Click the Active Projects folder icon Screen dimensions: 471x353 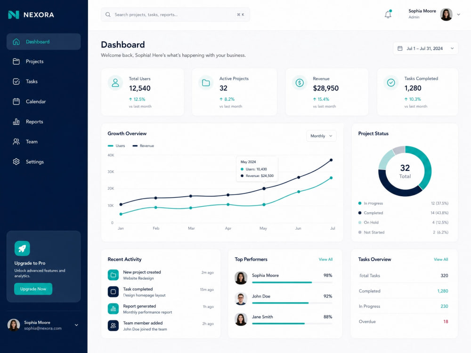(206, 83)
